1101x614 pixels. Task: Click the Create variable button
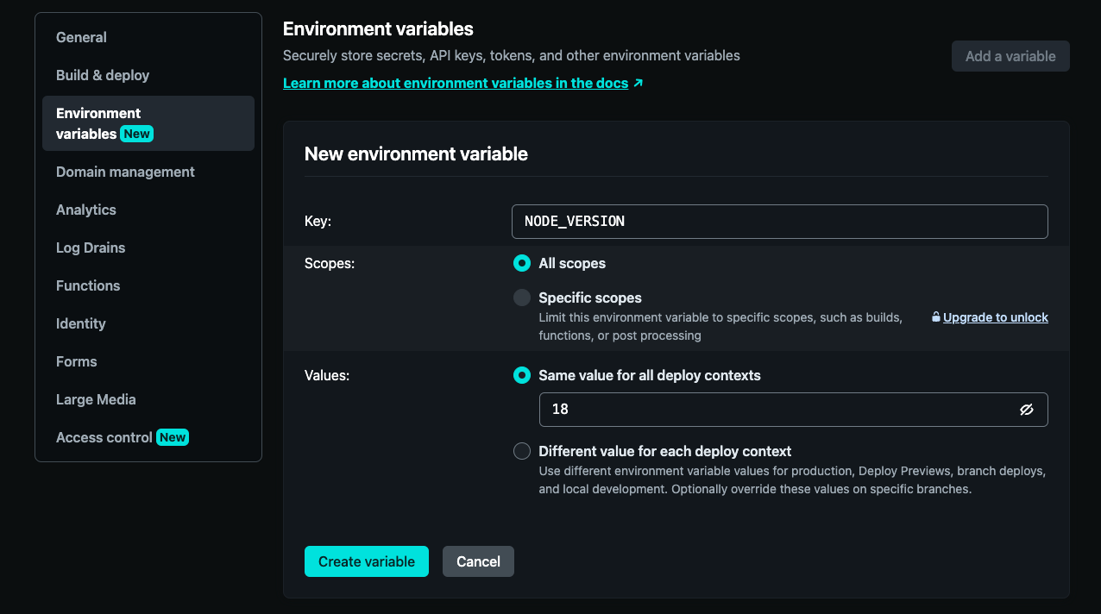coord(366,561)
